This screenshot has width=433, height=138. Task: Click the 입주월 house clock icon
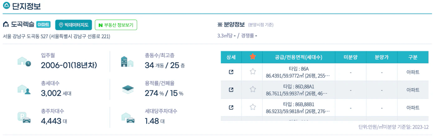pos(24,62)
